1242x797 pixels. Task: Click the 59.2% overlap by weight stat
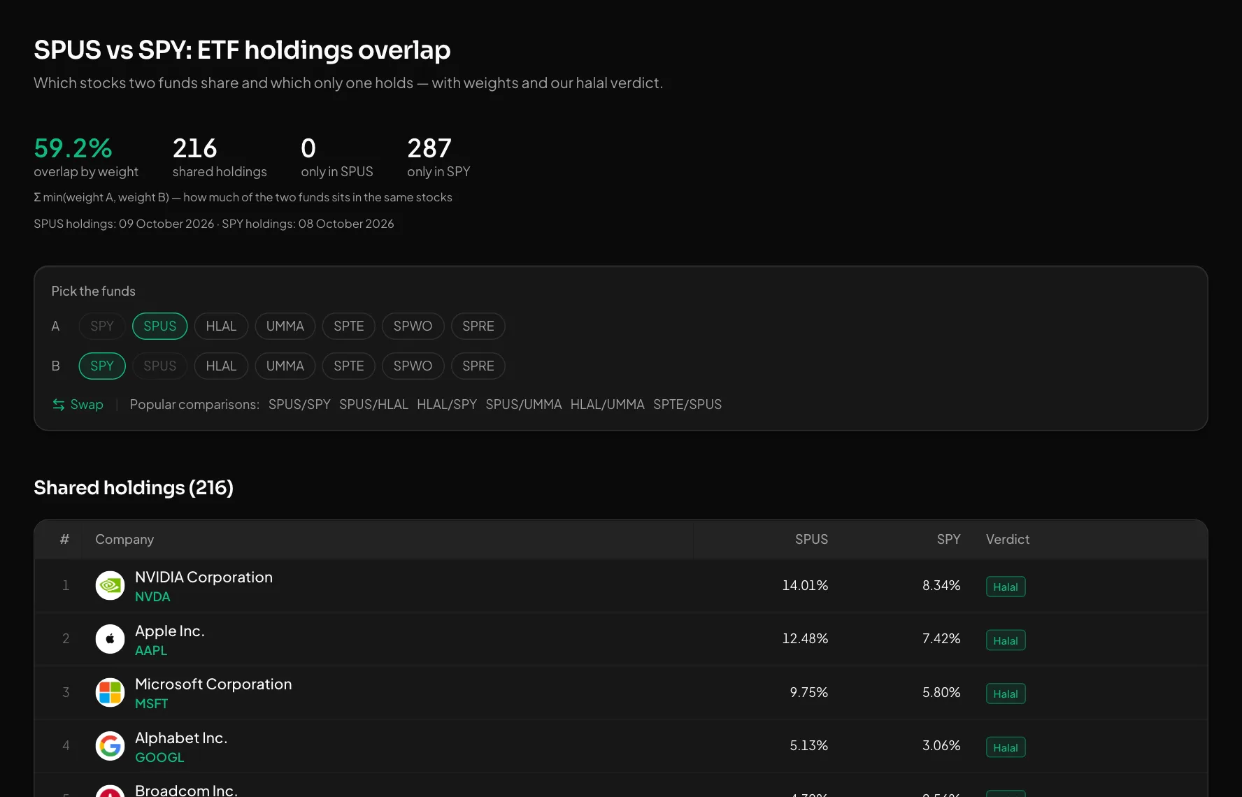click(86, 157)
